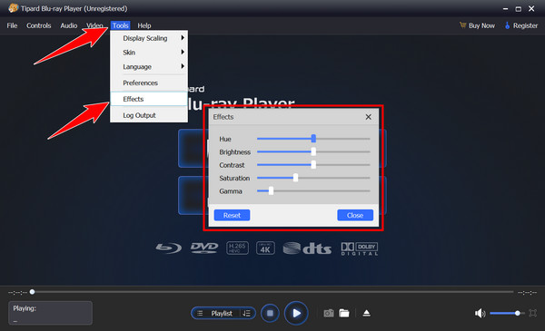Open the Controls menu
This screenshot has width=545, height=331.
pos(38,25)
